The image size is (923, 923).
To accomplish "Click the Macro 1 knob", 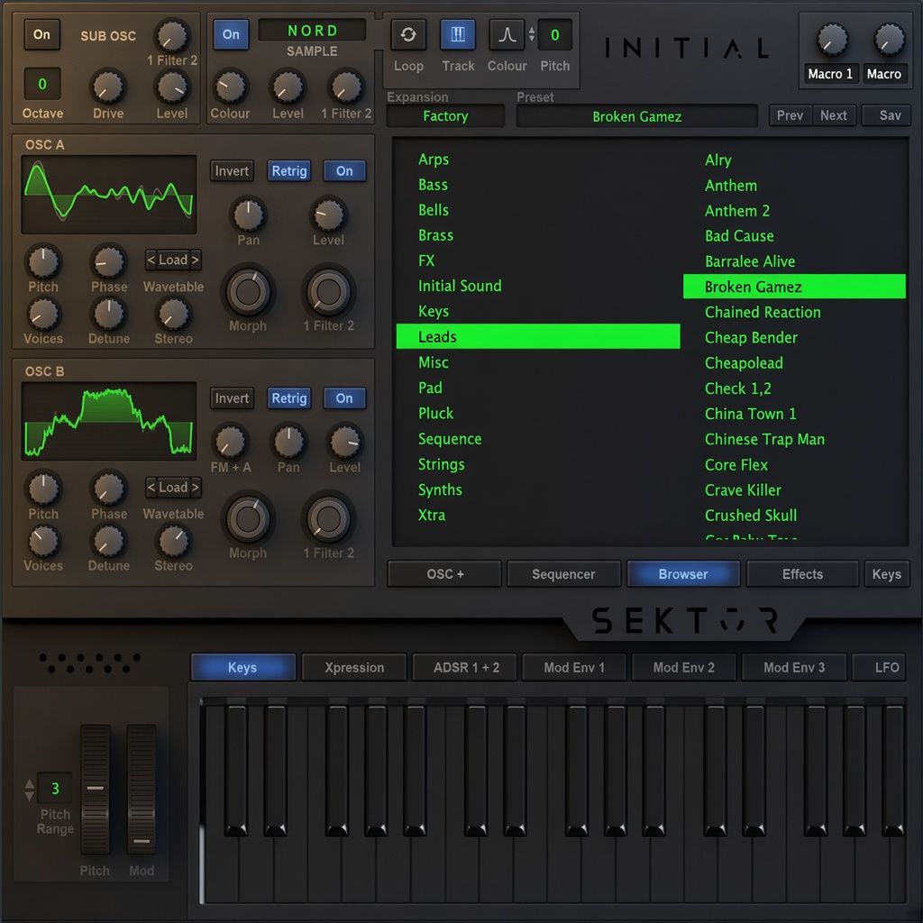I will click(832, 40).
